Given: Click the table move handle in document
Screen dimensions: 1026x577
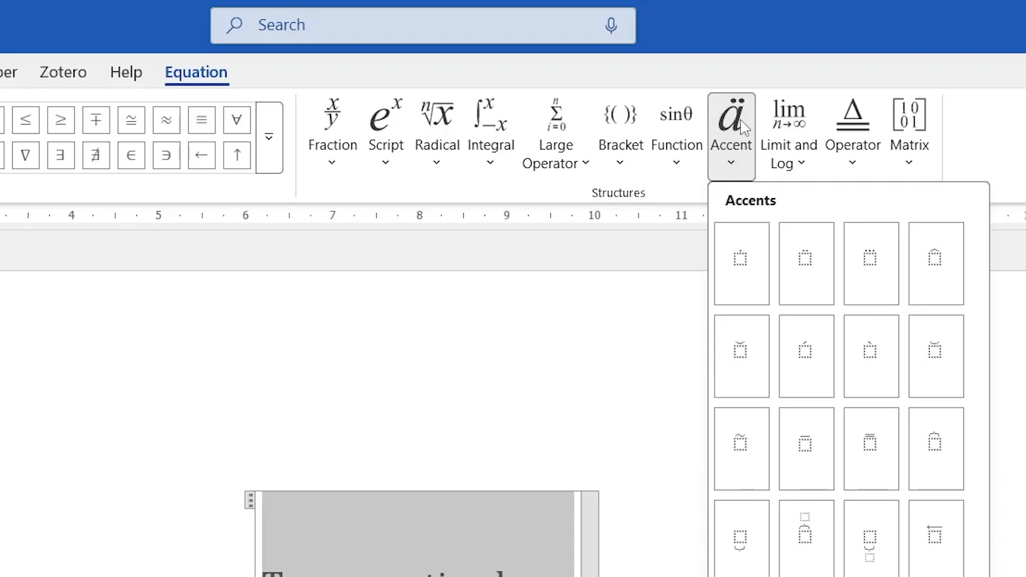Looking at the screenshot, I should click(x=250, y=500).
